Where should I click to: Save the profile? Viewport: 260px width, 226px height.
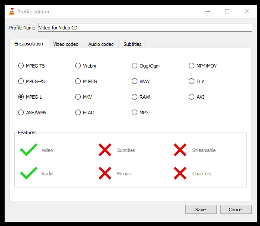pyautogui.click(x=201, y=210)
